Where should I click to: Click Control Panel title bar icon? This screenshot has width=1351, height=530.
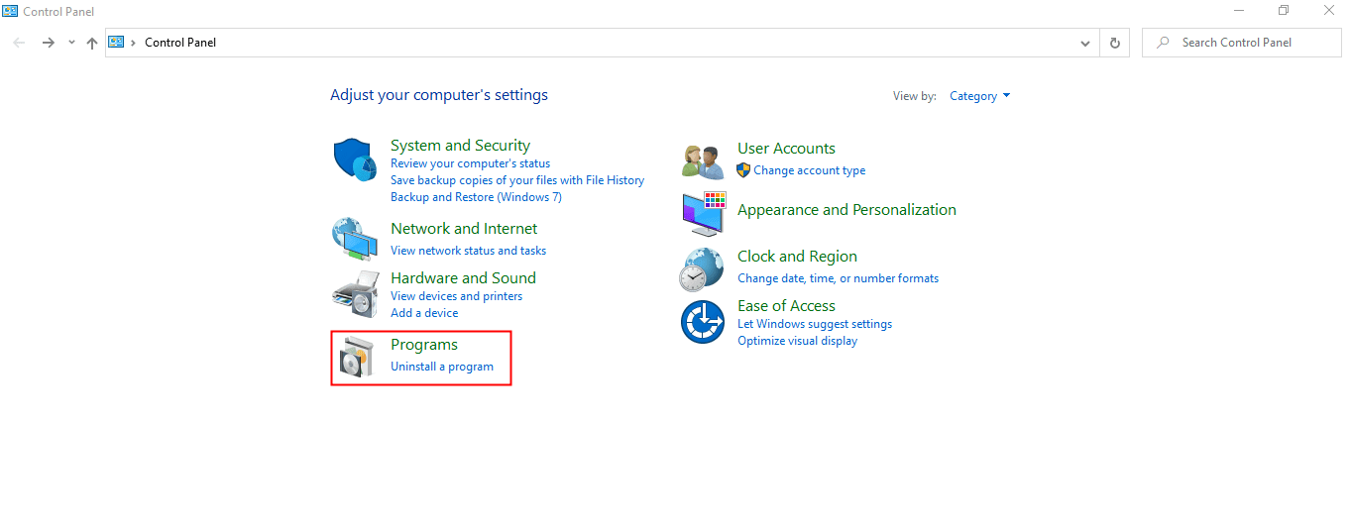point(10,11)
